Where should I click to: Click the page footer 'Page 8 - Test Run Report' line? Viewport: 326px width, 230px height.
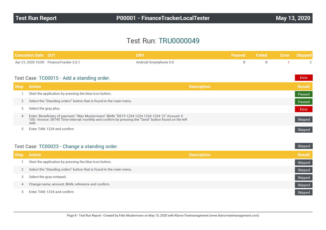tap(163, 216)
